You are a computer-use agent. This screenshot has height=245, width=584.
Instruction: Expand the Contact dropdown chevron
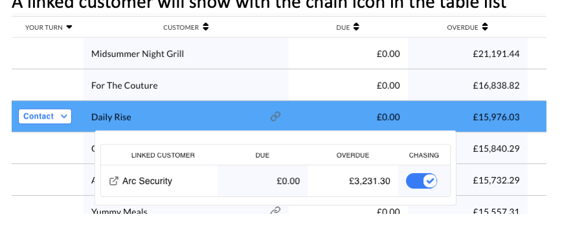click(x=64, y=117)
